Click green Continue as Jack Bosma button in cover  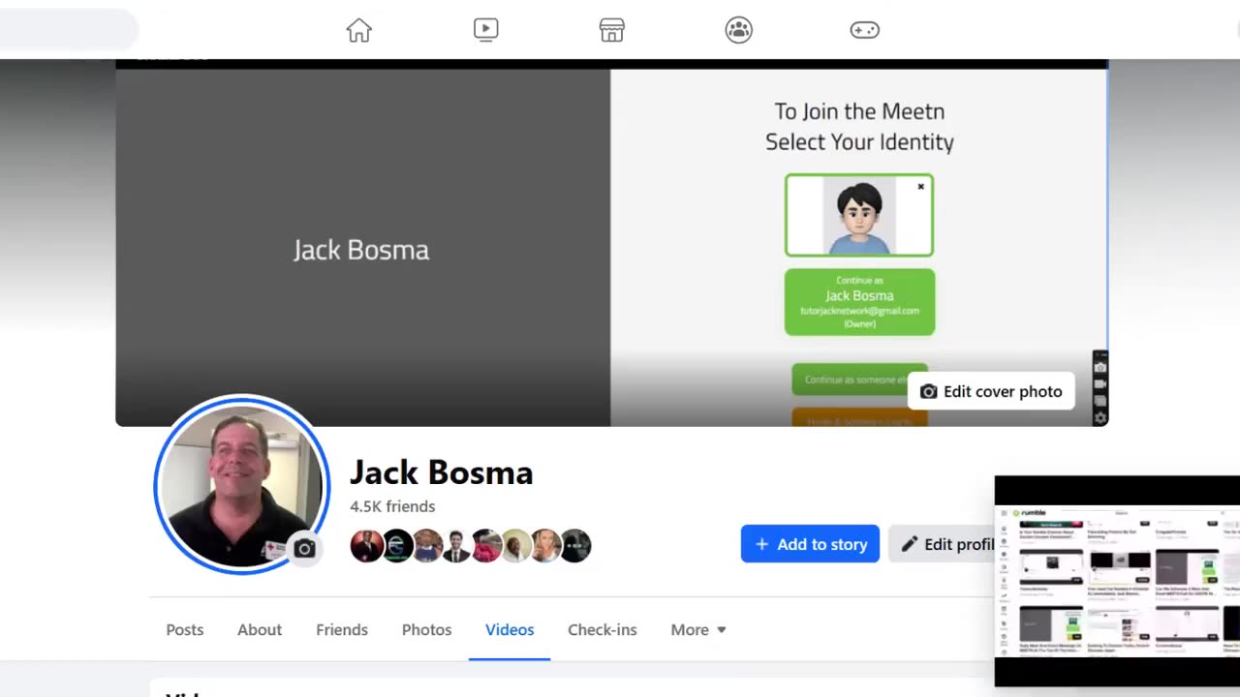click(859, 302)
